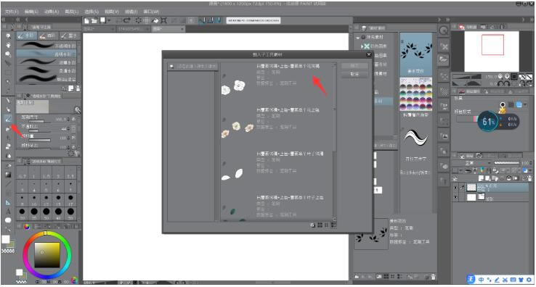Image resolution: width=536 pixels, height=287 pixels.
Task: Toggle visibility of the bottom paper layer
Action: click(x=455, y=197)
